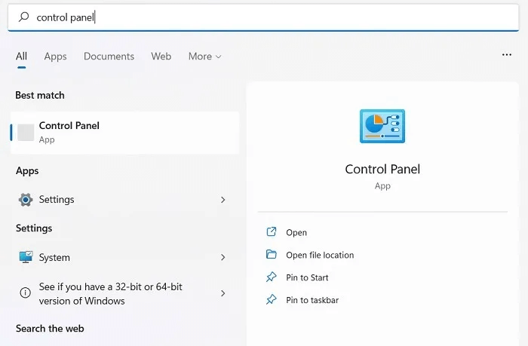Click the info icon beside 32-bit result
The width and height of the screenshot is (528, 346).
[x=26, y=293]
